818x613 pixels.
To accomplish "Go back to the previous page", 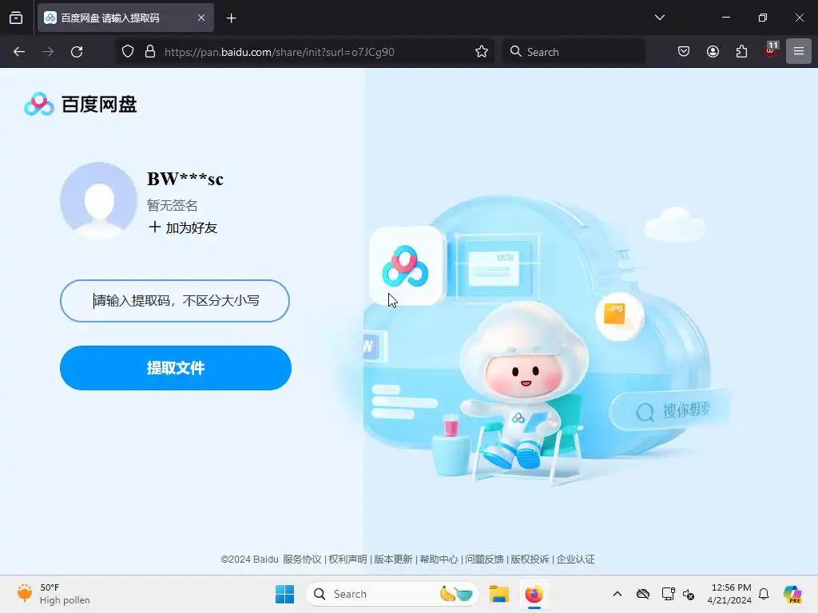I will (19, 52).
